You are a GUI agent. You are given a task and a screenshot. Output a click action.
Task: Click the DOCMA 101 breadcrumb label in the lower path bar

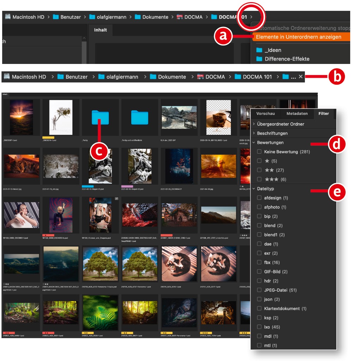(257, 77)
